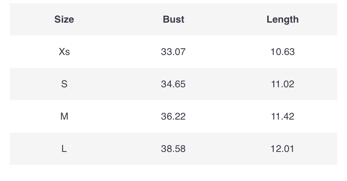Click bust value 34.65
This screenshot has width=347, height=181.
coord(173,84)
